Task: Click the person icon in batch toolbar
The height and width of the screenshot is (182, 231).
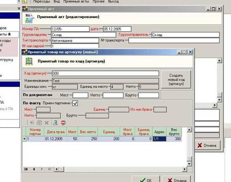Action: coord(55,122)
